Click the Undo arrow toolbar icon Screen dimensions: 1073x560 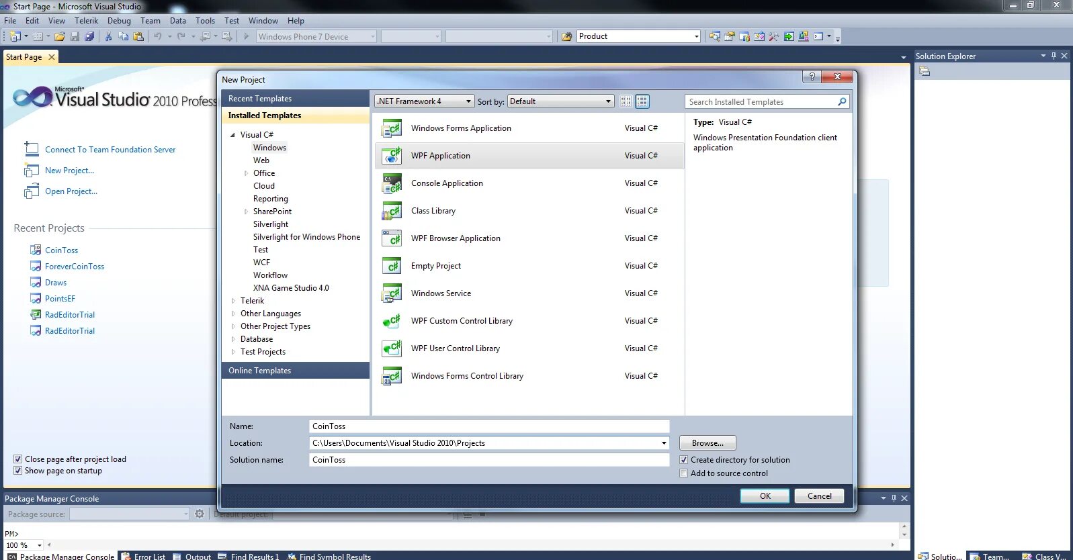pos(157,36)
